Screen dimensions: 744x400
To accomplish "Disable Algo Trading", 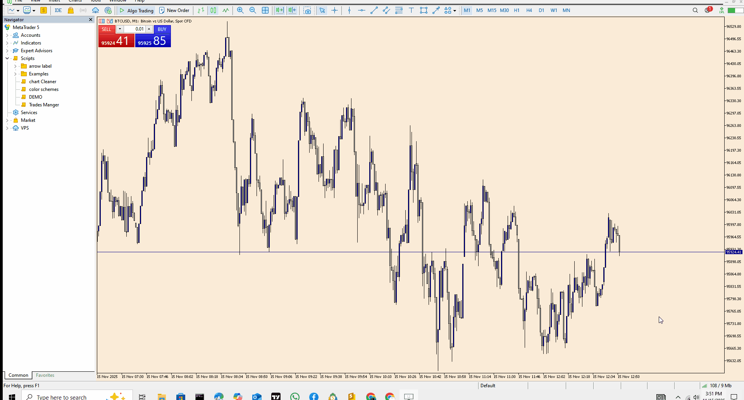I will tap(136, 10).
